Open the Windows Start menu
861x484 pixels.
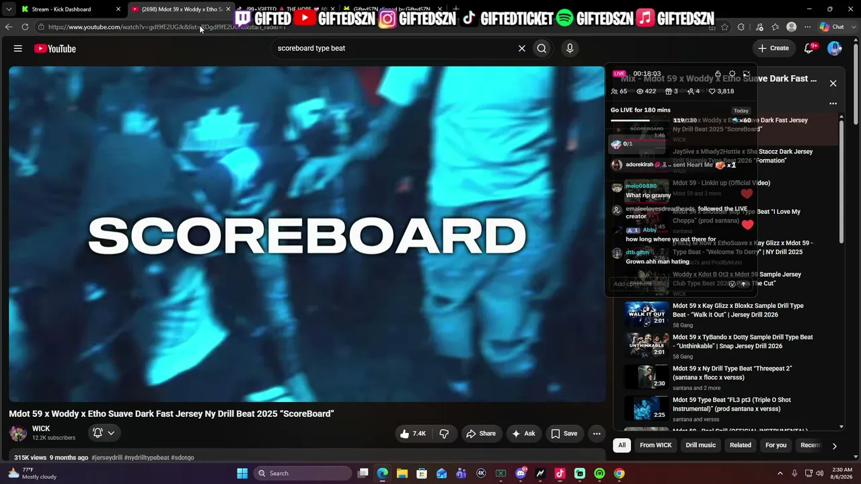(242, 473)
